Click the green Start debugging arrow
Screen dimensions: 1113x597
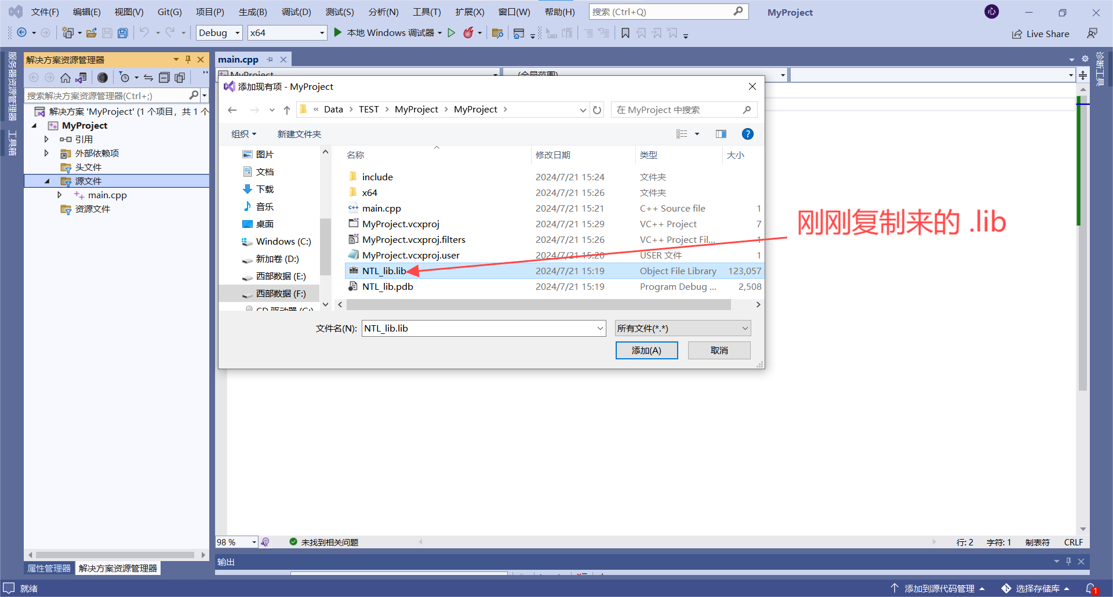(338, 33)
